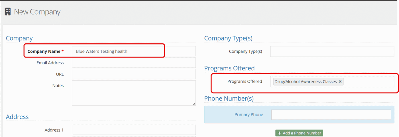The width and height of the screenshot is (399, 137).
Task: Select the Drug/Alcohol Awareness Classes tag
Action: (306, 82)
